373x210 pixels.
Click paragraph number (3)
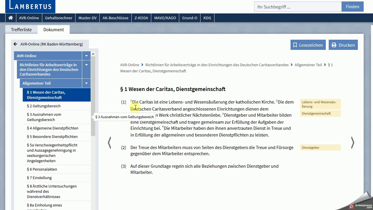(124, 166)
